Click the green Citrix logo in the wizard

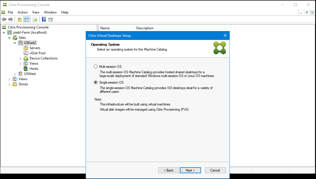[x=220, y=48]
